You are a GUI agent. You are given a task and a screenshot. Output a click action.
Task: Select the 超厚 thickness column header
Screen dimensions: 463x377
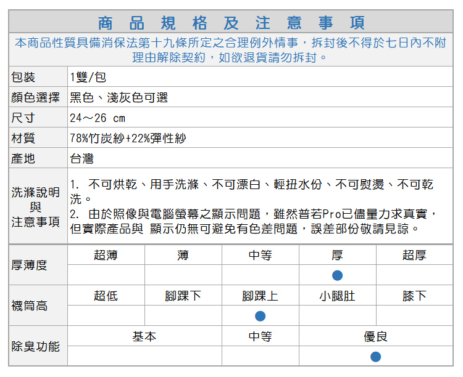click(x=414, y=255)
